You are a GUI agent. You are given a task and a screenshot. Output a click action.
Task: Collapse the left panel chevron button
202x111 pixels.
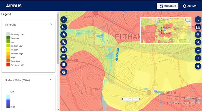point(64,20)
